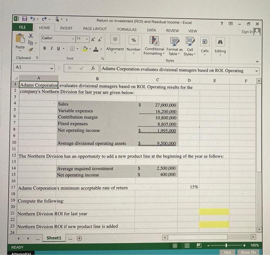270x255 pixels.
Task: Cancel formula entry with the X icon
Action: [69, 68]
